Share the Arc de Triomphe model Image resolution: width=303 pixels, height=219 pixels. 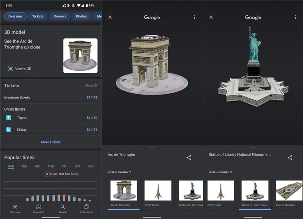[x=189, y=158]
